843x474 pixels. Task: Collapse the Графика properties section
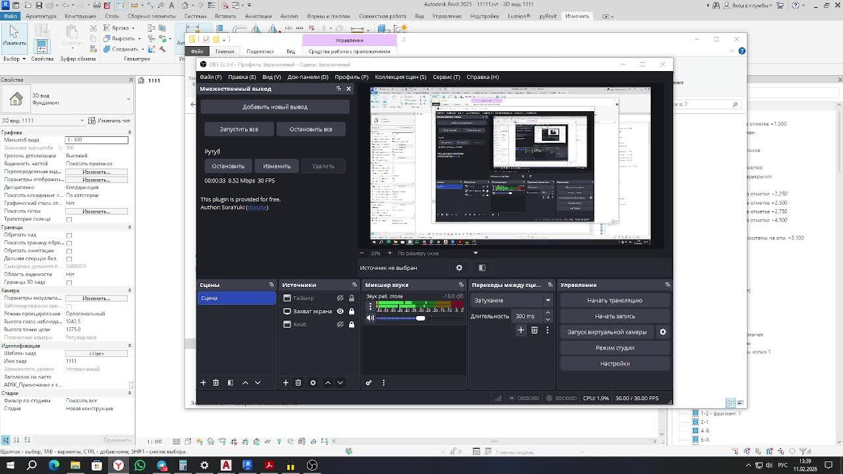[x=129, y=132]
